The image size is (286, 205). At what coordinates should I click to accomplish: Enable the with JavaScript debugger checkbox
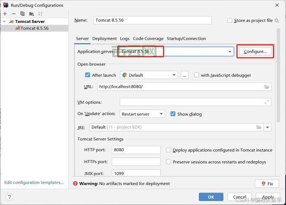tap(196, 75)
